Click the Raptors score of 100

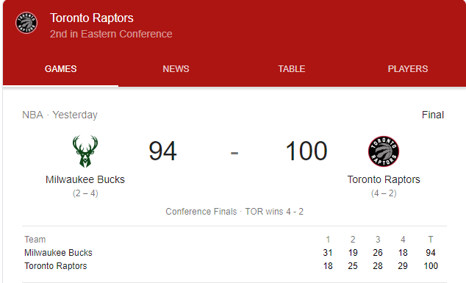click(x=307, y=151)
